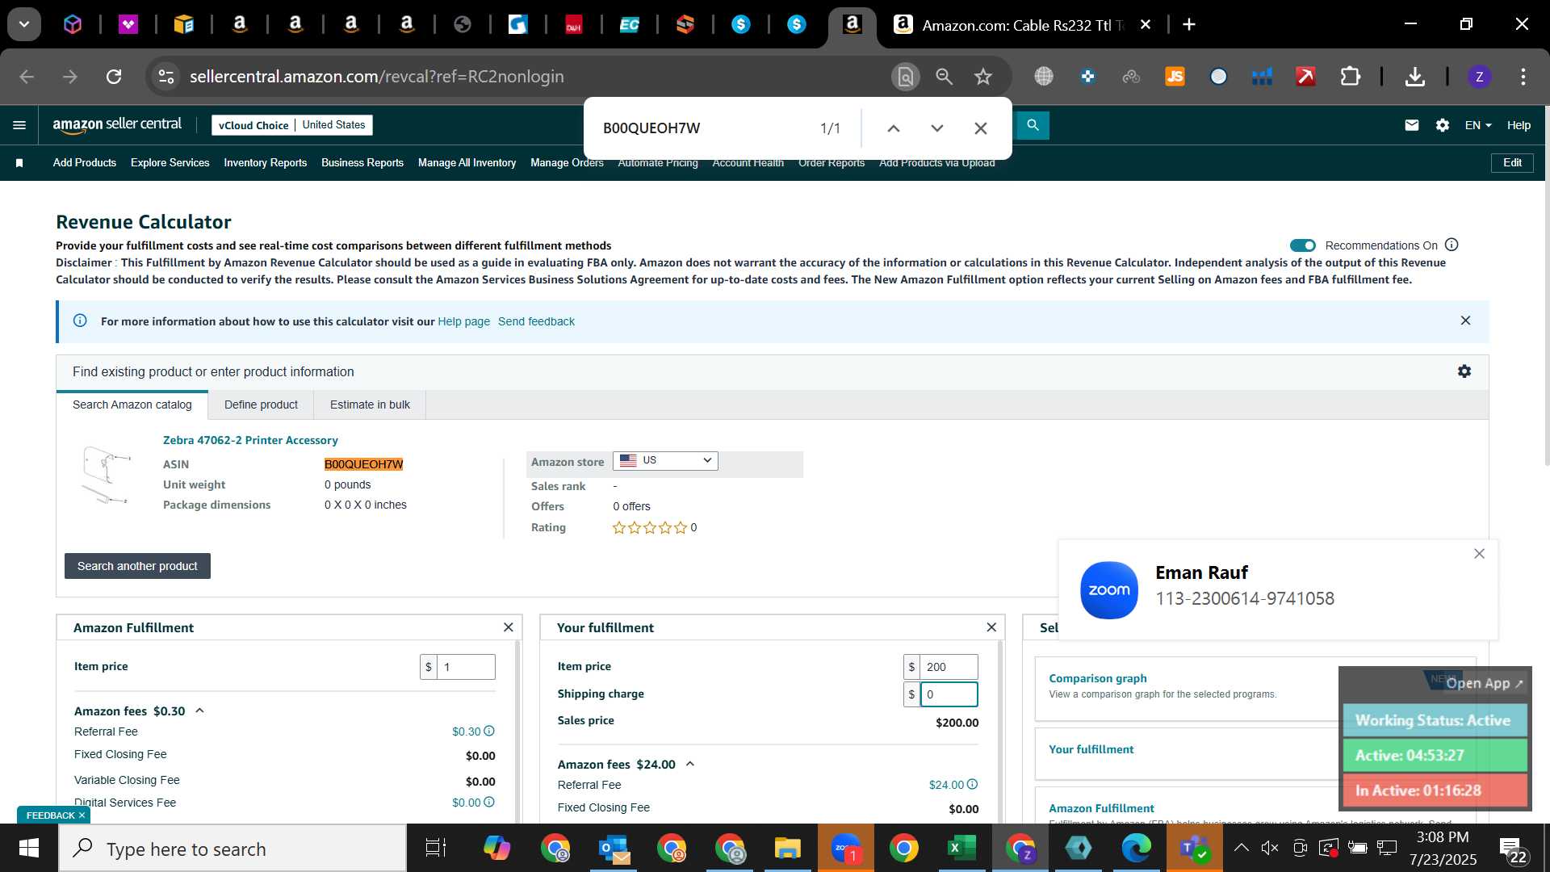
Task: Open the Seller Central mail messages icon
Action: (x=1412, y=125)
